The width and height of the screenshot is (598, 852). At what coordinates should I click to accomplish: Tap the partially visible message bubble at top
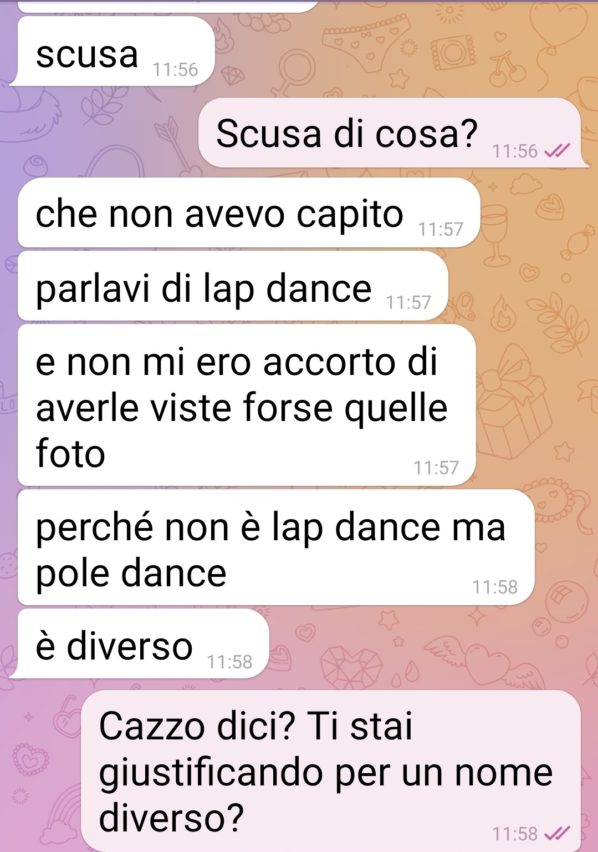(x=169, y=6)
